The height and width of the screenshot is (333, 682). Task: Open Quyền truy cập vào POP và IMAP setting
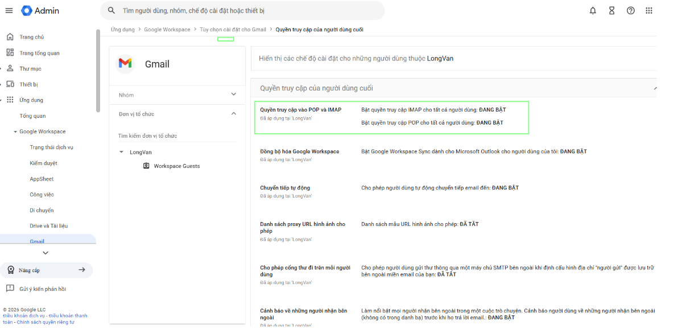300,110
